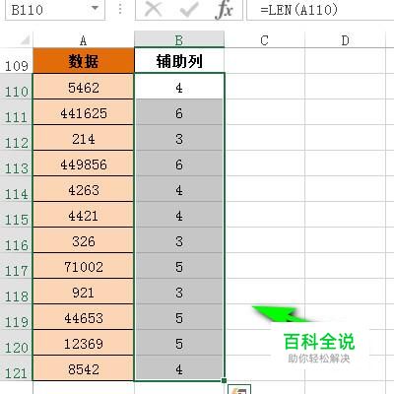Click the Select All corner triangle
This screenshot has width=394, height=394.
coord(26,40)
